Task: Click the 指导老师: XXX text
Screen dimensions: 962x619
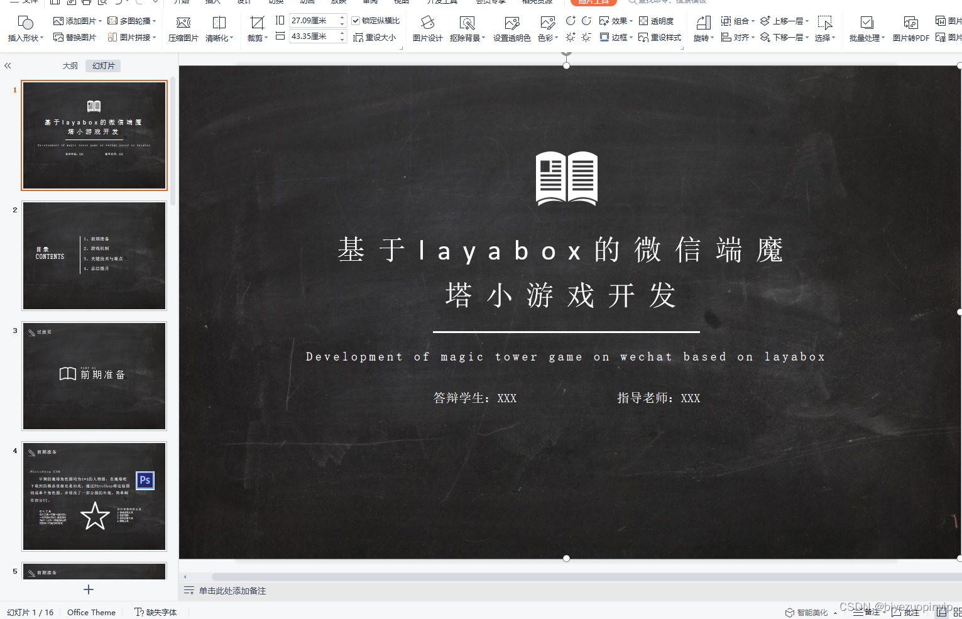Action: pos(659,398)
